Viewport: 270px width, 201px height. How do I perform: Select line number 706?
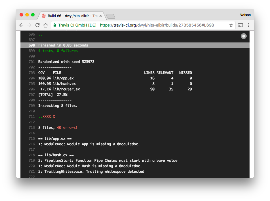pos(32,89)
